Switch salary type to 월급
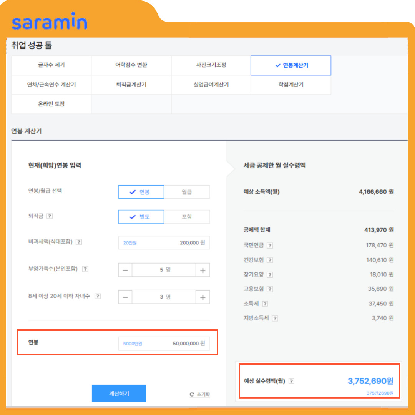The height and width of the screenshot is (415, 415). click(187, 192)
